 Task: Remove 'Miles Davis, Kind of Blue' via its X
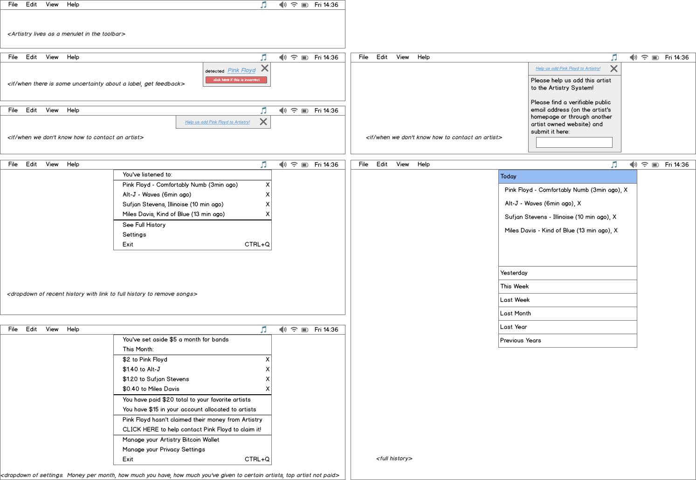click(268, 214)
